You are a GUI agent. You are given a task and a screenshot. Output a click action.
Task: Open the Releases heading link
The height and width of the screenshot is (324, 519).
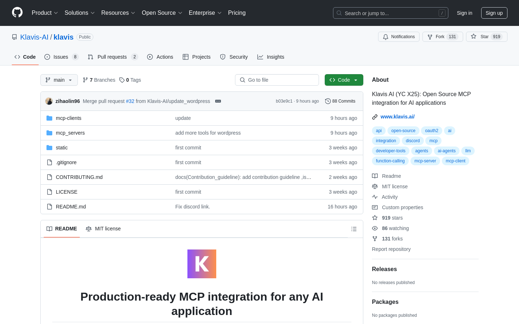pos(384,269)
